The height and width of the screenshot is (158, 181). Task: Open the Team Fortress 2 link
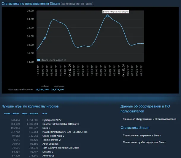[x=51, y=140]
